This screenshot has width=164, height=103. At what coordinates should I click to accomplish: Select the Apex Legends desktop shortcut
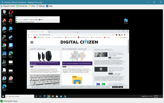4,21
